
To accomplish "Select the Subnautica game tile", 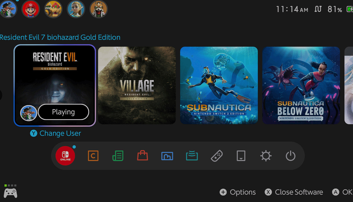I will coord(219,85).
